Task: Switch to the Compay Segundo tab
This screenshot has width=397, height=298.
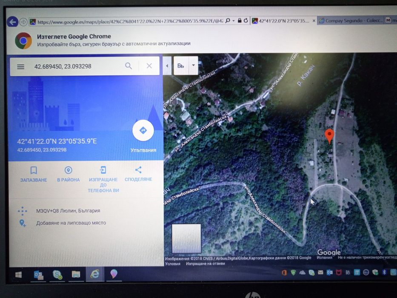Action: coord(351,20)
